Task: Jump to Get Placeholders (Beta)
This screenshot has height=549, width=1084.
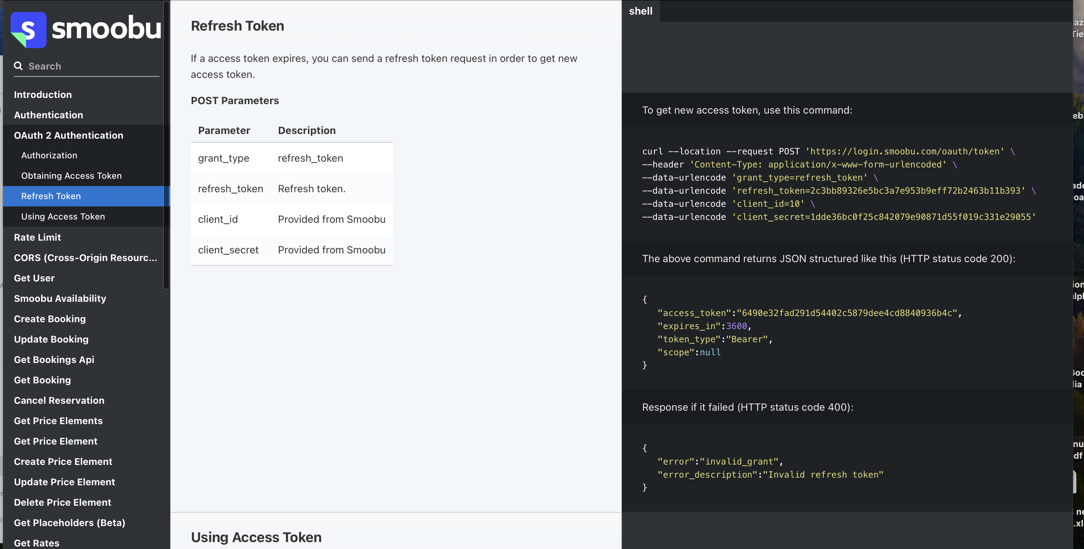Action: coord(70,522)
